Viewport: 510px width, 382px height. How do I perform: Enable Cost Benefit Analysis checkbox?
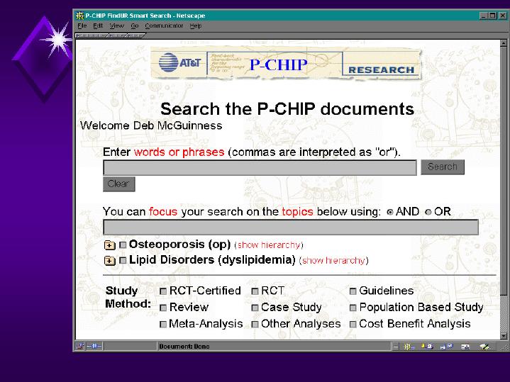353,324
